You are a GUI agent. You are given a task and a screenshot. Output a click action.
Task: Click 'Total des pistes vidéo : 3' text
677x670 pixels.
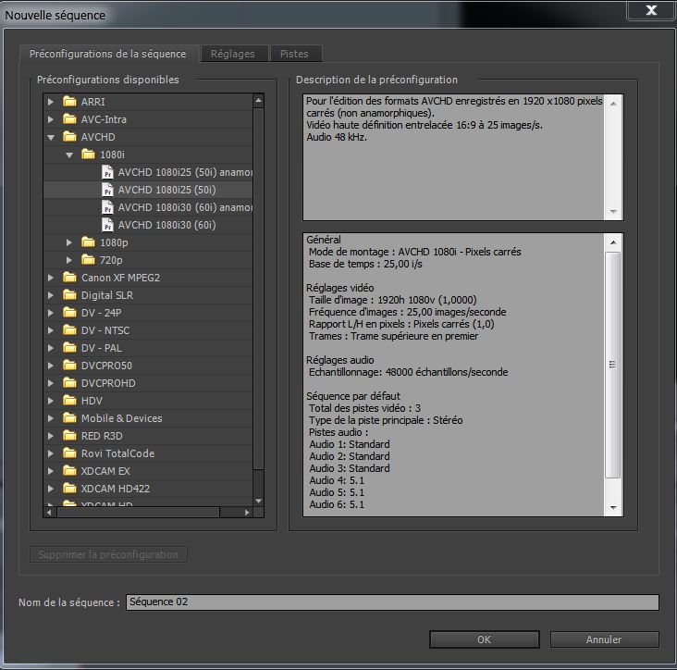(364, 408)
